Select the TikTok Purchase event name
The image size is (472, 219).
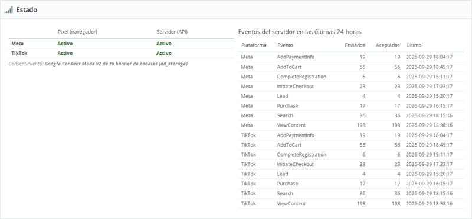pyautogui.click(x=287, y=184)
